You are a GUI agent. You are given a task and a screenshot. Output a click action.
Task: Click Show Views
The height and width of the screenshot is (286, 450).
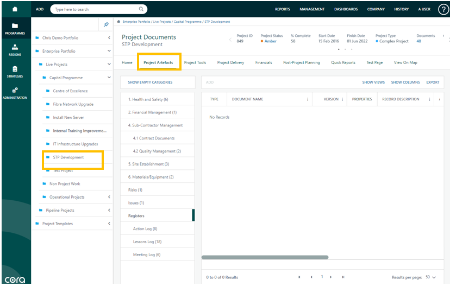(x=373, y=82)
